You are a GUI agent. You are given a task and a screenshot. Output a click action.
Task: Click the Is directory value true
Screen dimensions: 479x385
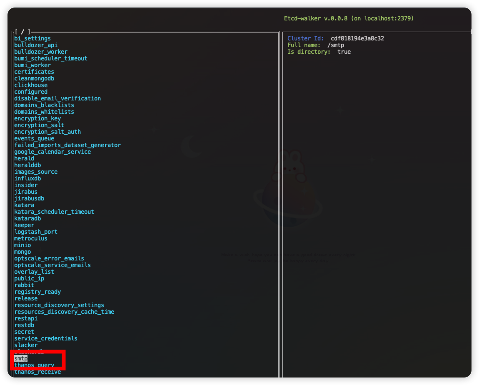click(x=344, y=52)
